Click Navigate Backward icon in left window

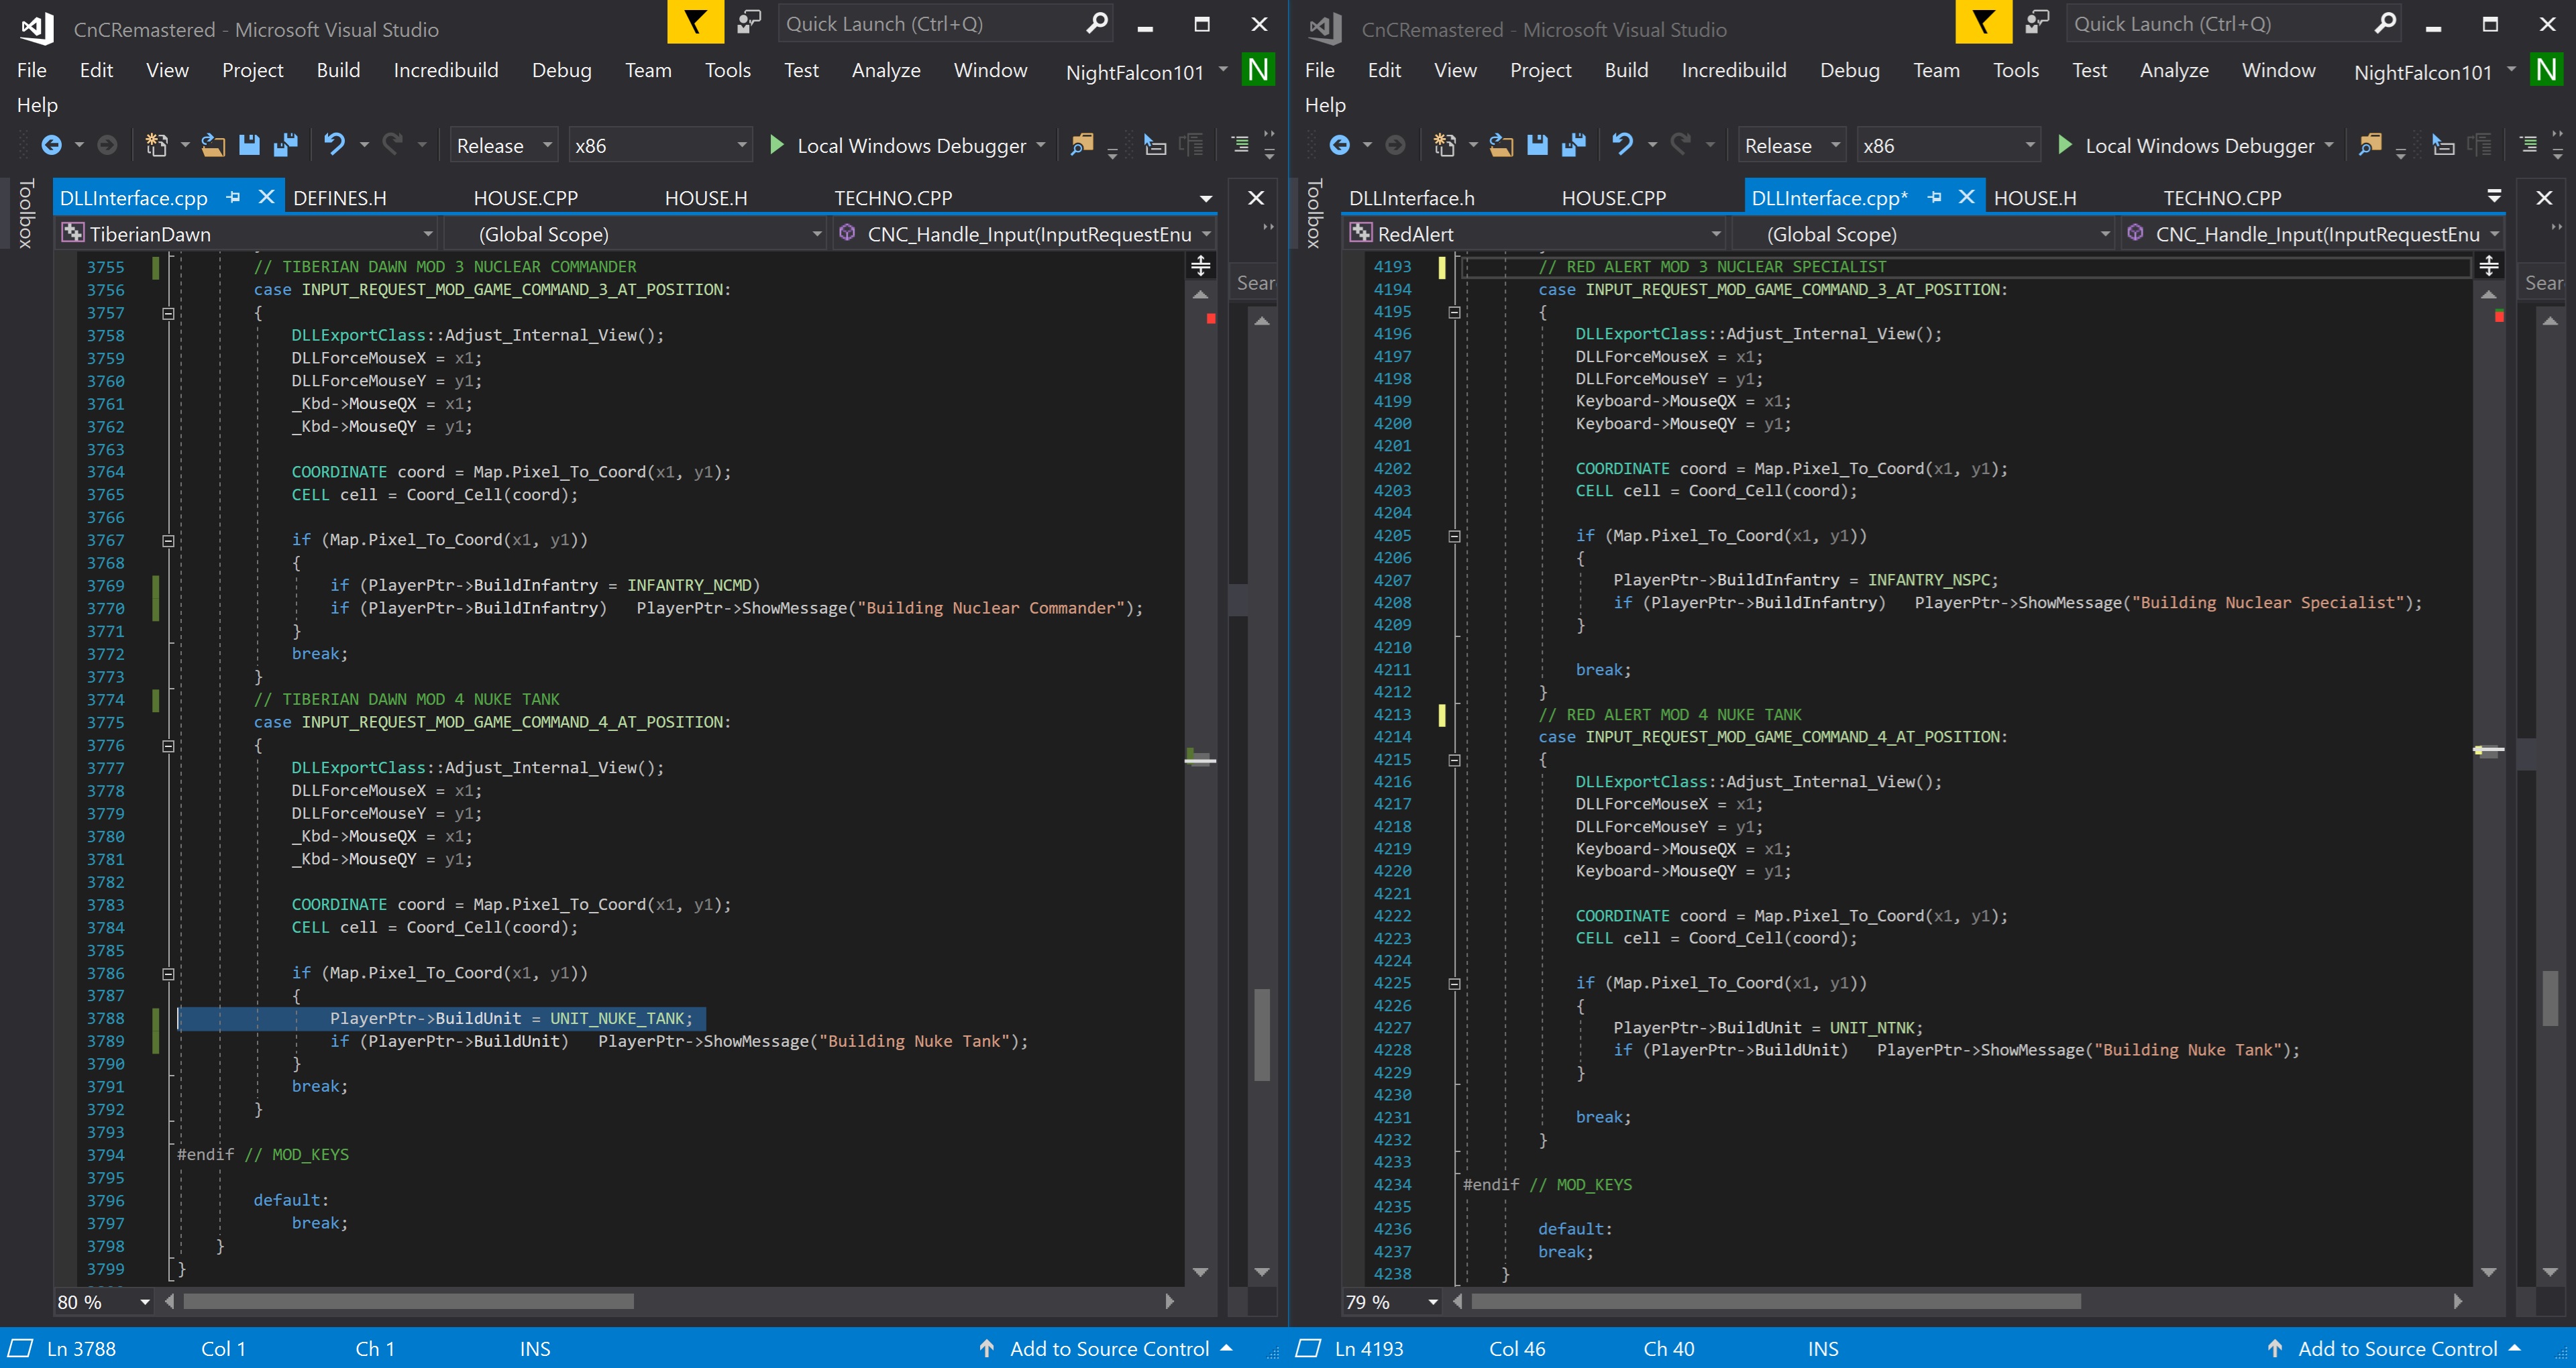(51, 146)
